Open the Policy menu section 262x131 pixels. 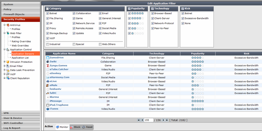(21, 9)
